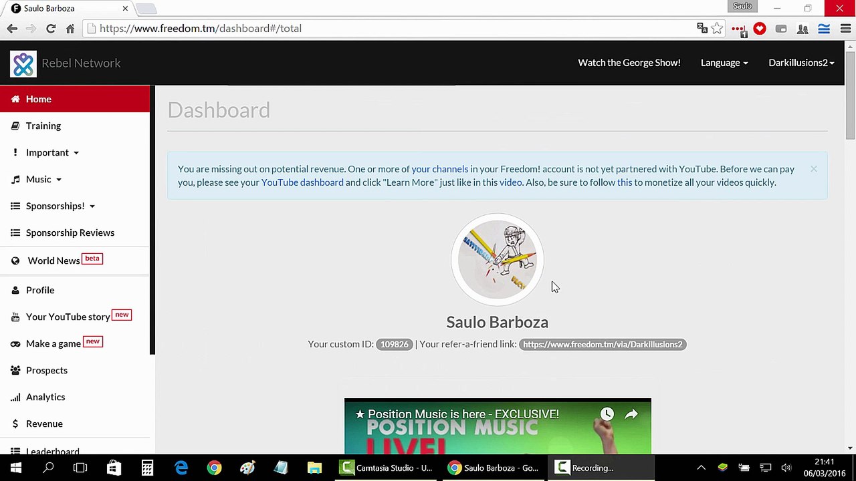
Task: Click the book icon beside Training
Action: click(x=15, y=126)
